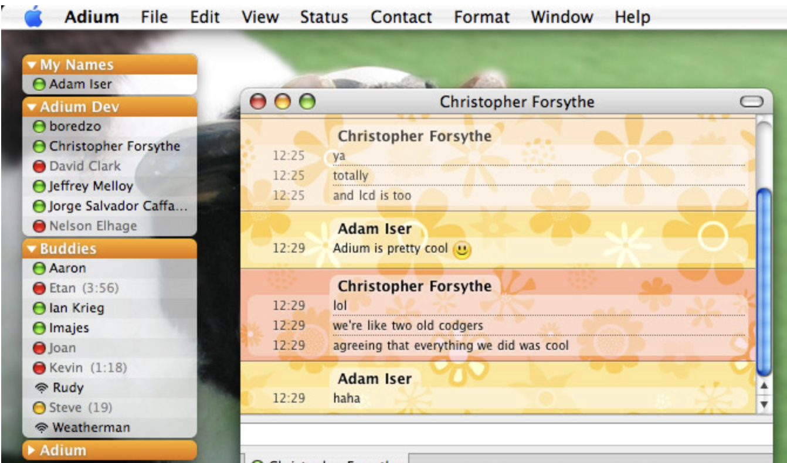
Task: Click the "haha" message from Adam Iser
Action: click(346, 398)
